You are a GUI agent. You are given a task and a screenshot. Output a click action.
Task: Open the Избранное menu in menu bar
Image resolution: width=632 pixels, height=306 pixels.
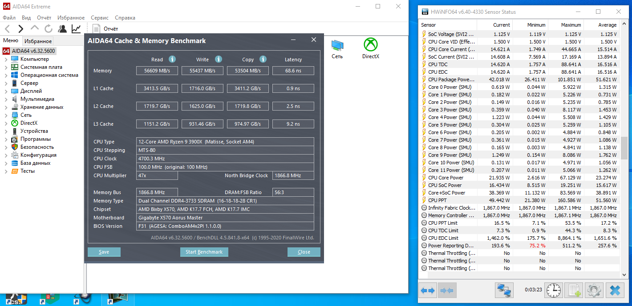coord(70,18)
